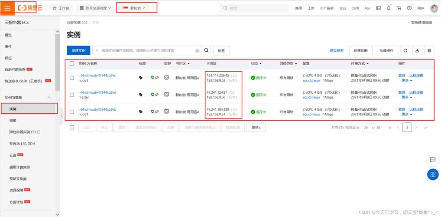
Task: Click the sidebar vertical scrollbar
Action: 57,62
